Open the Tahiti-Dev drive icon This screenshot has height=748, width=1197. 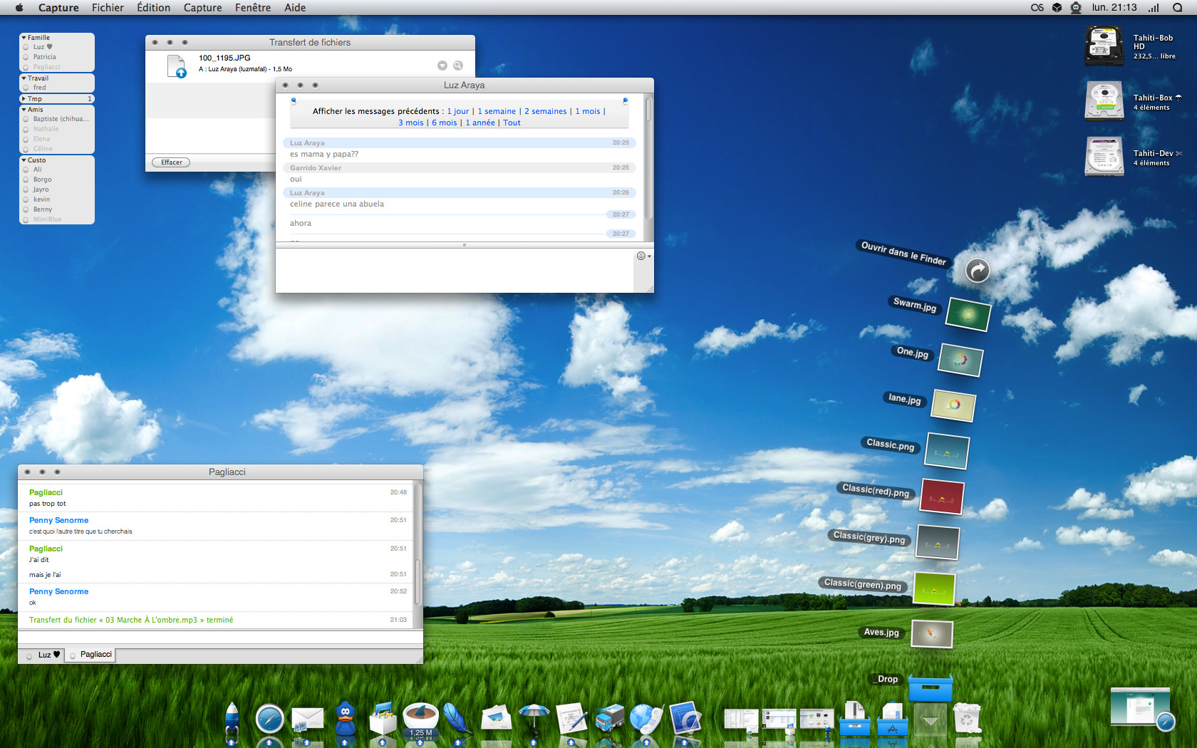click(x=1104, y=156)
